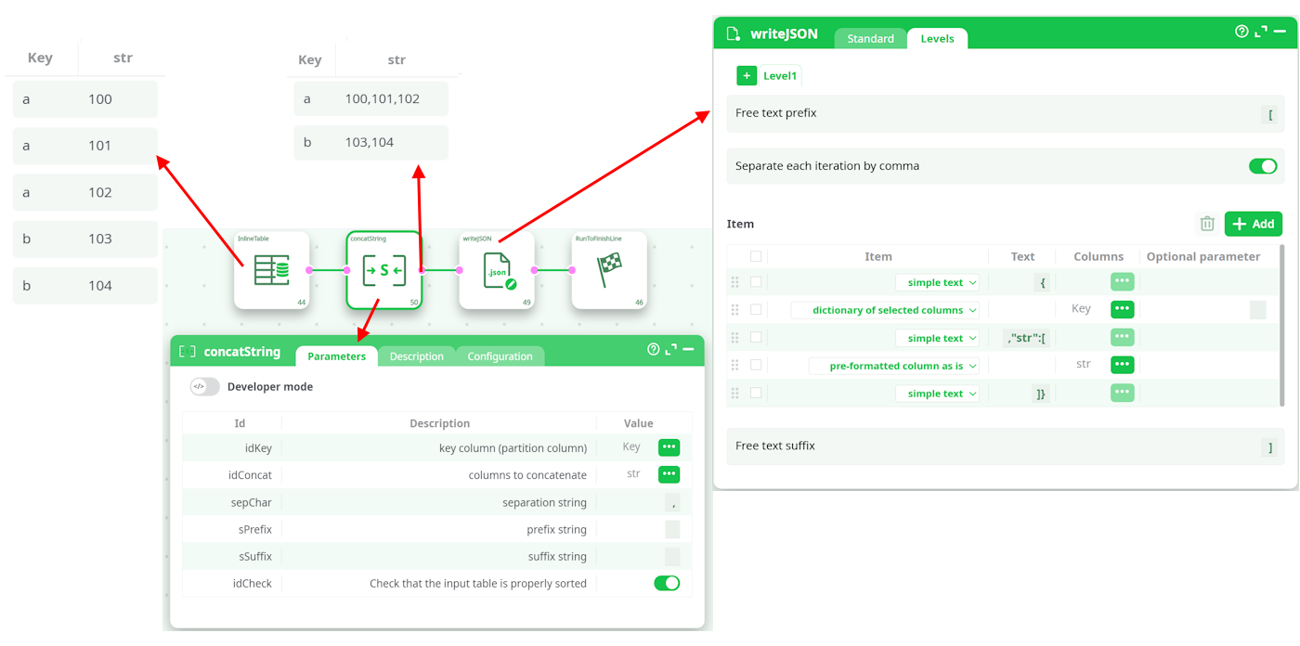Click the plus icon beside Level1
Viewport: 1300px width, 646px height.
coord(747,76)
